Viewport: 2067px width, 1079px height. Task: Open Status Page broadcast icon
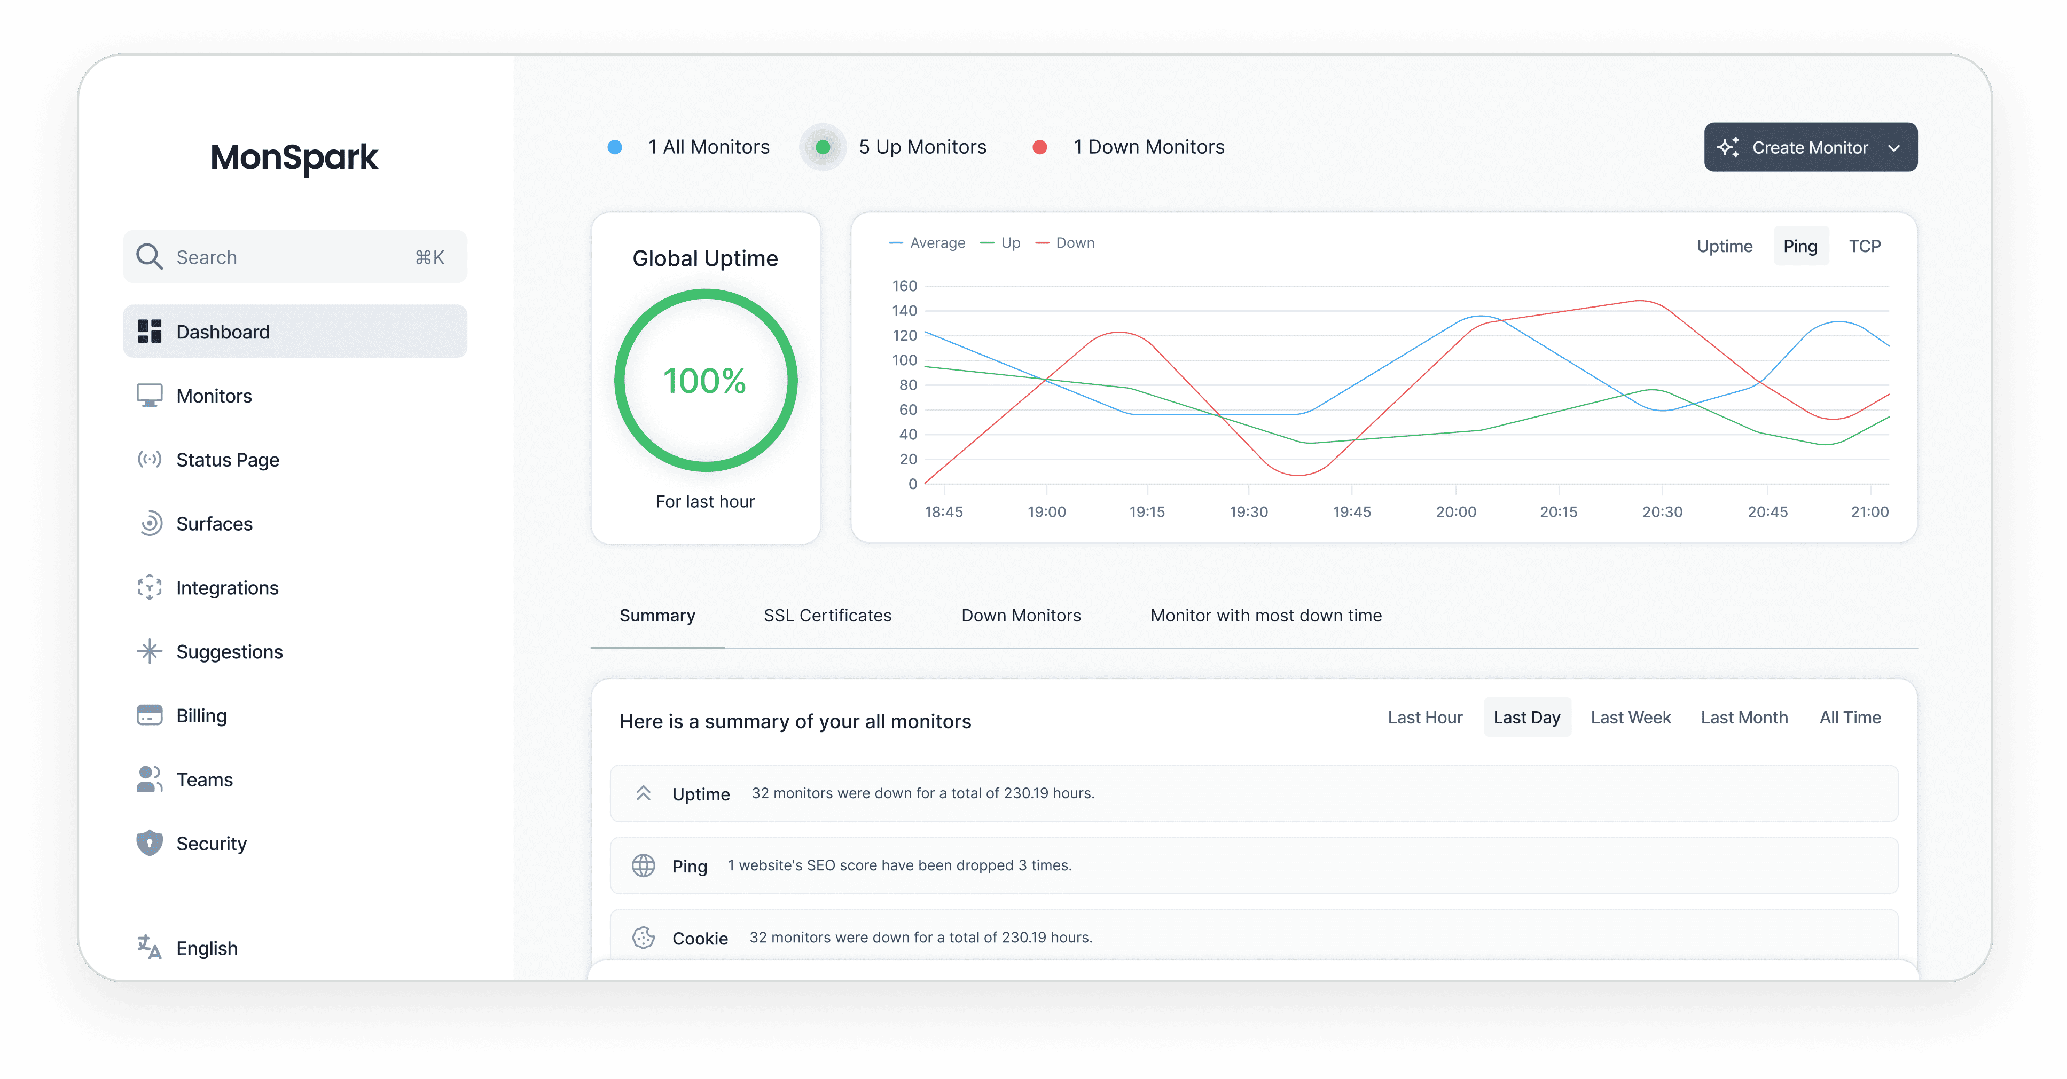(x=149, y=460)
